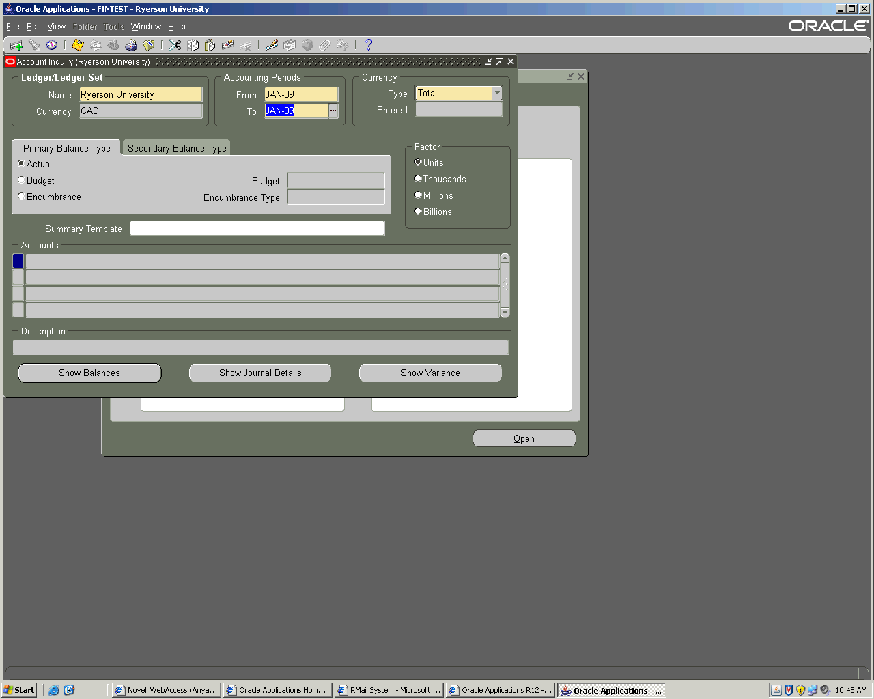874x699 pixels.
Task: Select the Budget balance type radio
Action: (21, 180)
